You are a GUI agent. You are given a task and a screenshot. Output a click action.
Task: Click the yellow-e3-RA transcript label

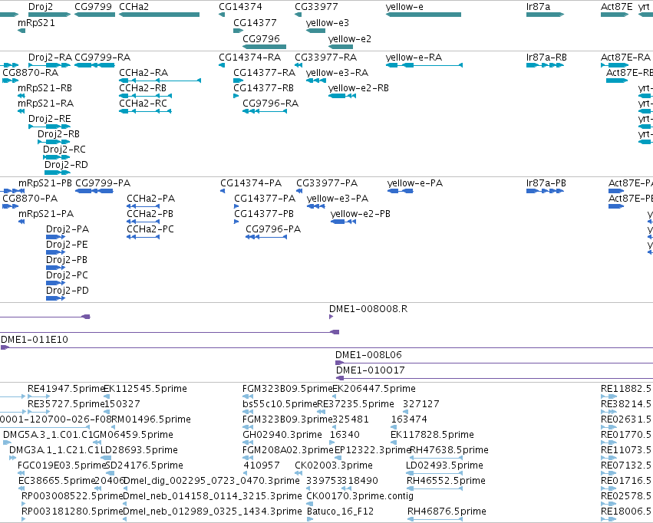pos(337,72)
